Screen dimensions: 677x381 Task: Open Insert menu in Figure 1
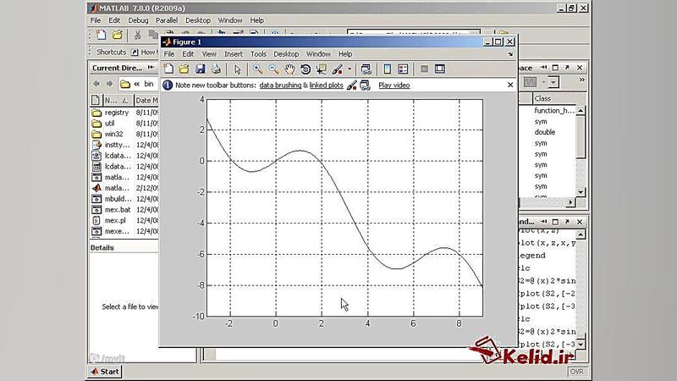coord(234,54)
